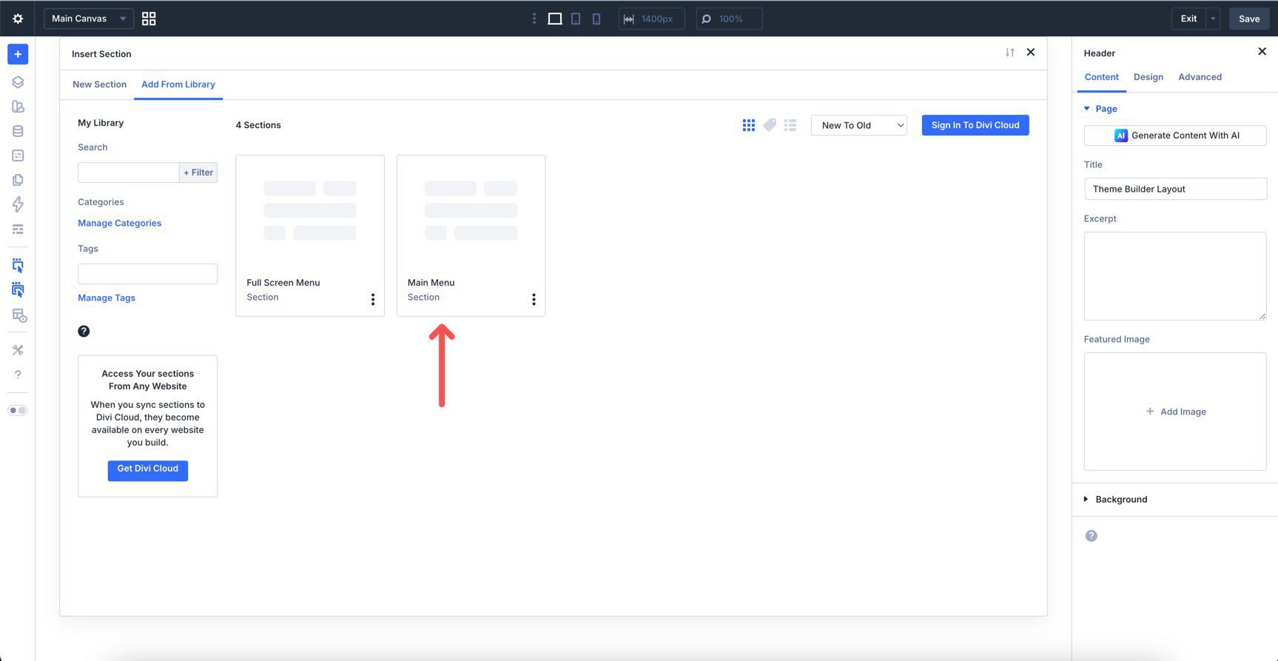
Task: Click the tag view icon in library
Action: coord(770,125)
